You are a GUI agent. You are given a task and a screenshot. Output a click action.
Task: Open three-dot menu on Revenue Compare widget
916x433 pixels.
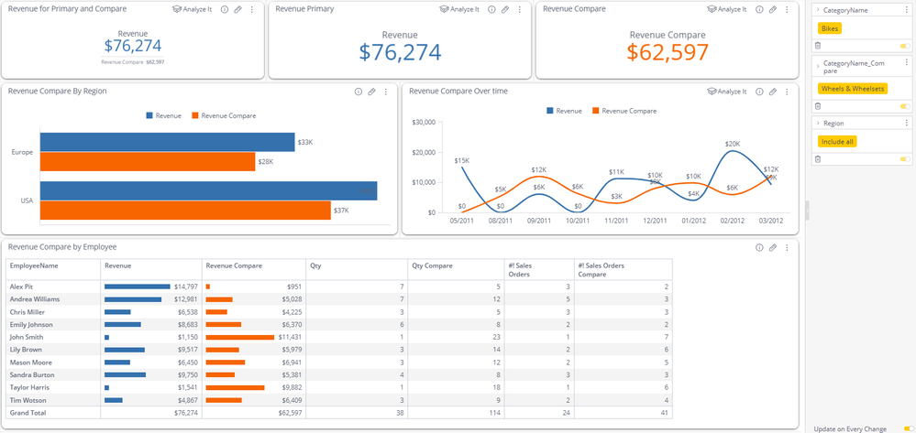[787, 9]
